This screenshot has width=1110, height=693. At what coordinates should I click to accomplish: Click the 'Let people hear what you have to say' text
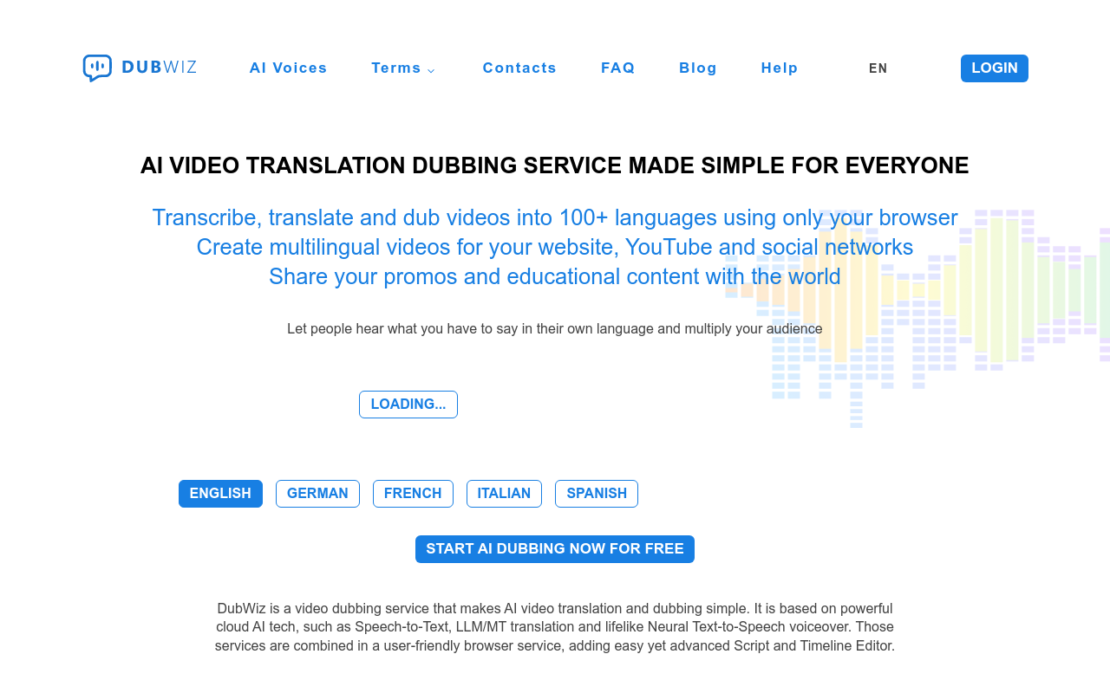point(555,329)
